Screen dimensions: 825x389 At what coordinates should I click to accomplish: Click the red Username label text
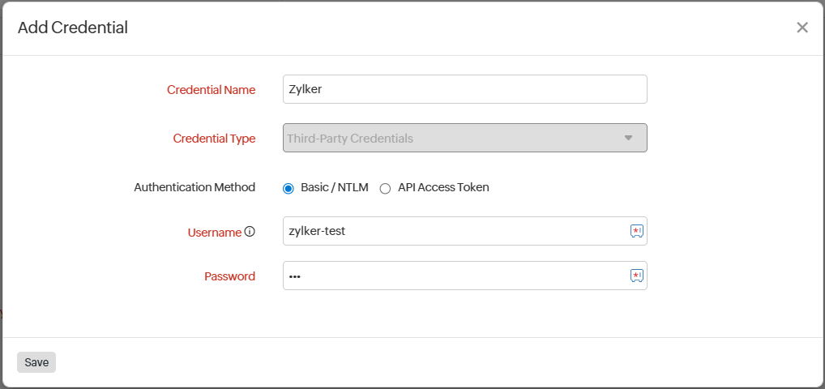214,233
